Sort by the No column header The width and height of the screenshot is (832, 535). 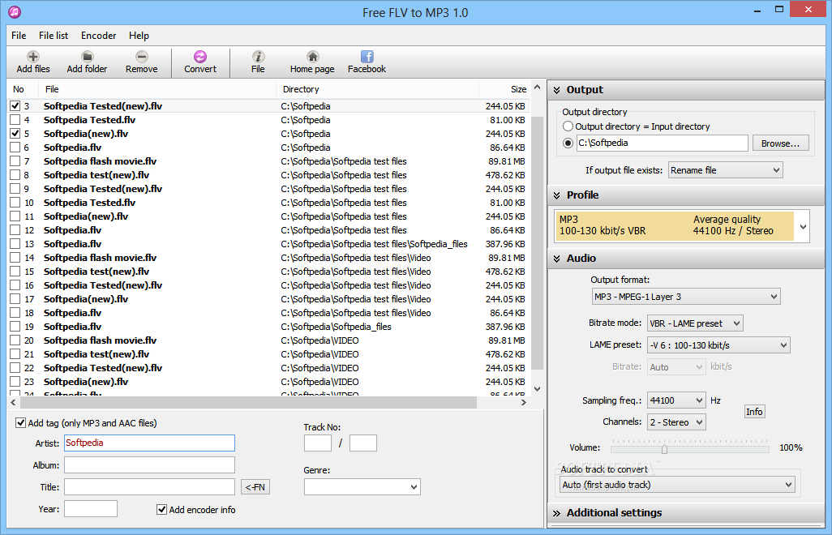coord(24,89)
